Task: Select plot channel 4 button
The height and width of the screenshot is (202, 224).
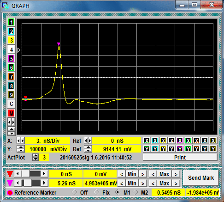Action: coord(11,49)
